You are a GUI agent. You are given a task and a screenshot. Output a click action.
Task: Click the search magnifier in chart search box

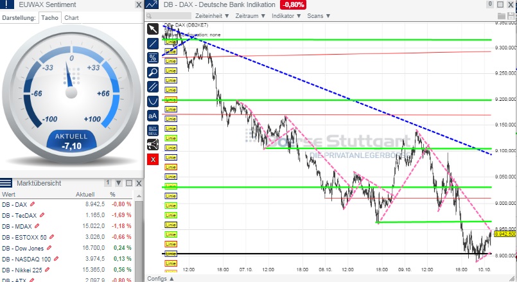pos(149,16)
